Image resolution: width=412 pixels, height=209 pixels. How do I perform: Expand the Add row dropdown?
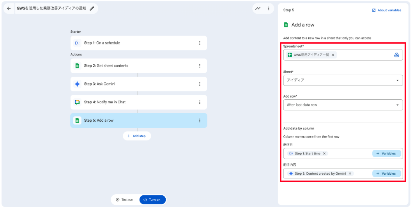(x=397, y=105)
